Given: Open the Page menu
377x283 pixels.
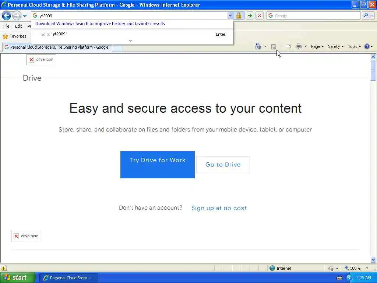Looking at the screenshot, I should click(317, 46).
